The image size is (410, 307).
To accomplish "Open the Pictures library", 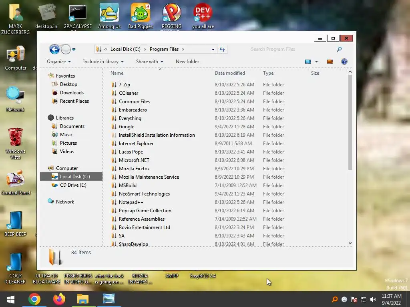I will pyautogui.click(x=68, y=143).
